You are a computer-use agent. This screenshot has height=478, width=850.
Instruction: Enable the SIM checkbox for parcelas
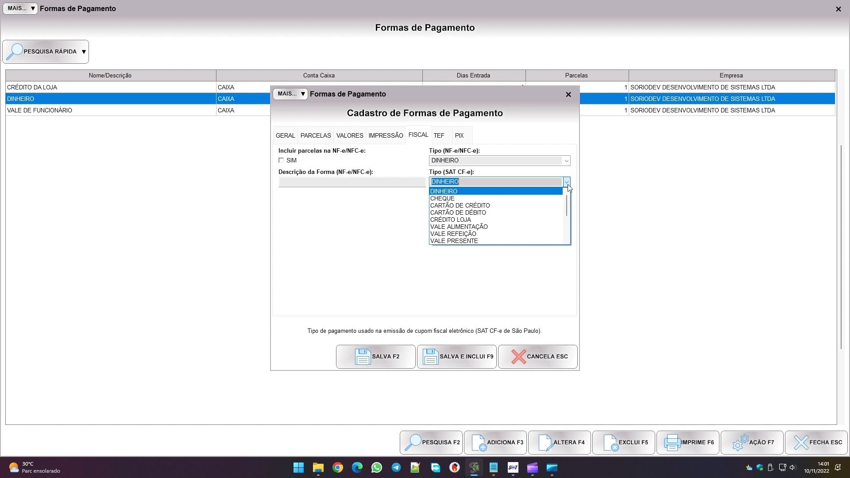tap(281, 160)
